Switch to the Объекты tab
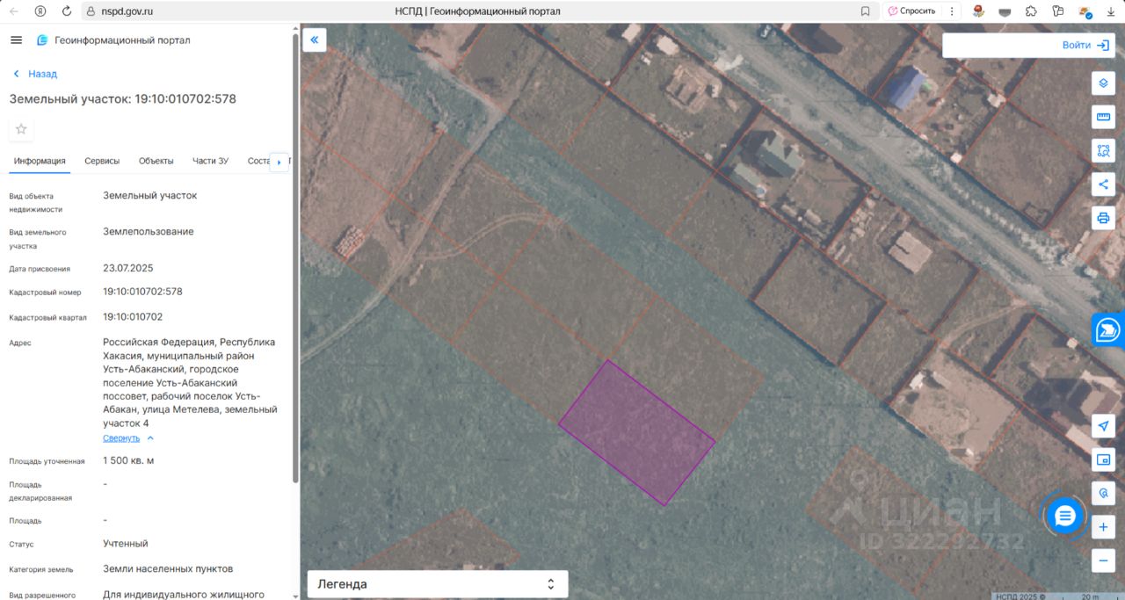This screenshot has width=1125, height=600. coord(156,161)
